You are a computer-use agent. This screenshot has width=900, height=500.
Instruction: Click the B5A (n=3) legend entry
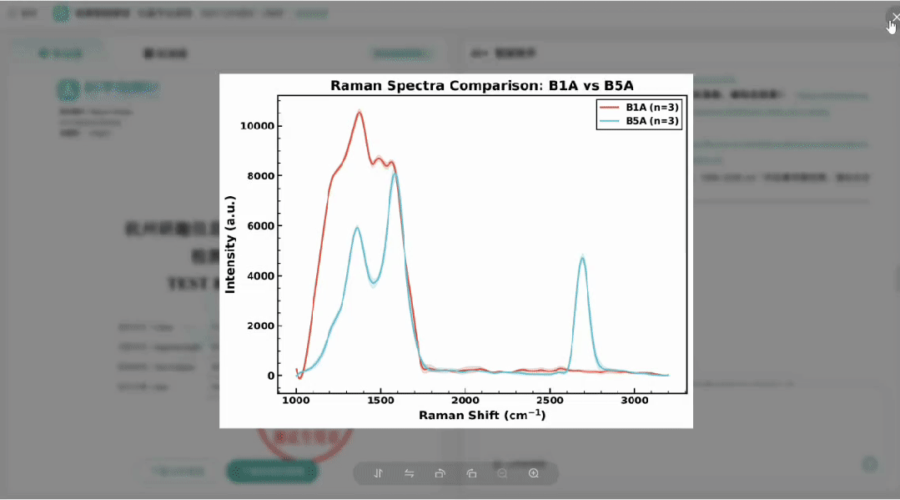coord(653,121)
